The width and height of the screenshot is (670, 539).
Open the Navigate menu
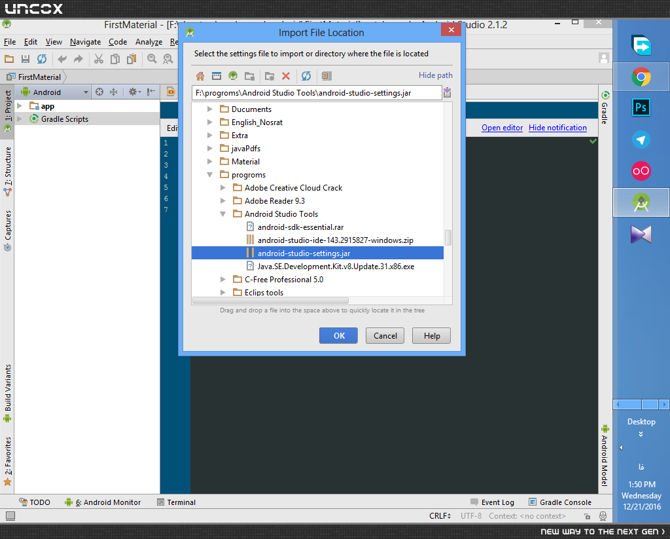click(86, 42)
